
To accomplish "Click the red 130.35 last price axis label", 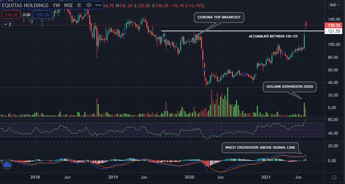I will tap(333, 26).
